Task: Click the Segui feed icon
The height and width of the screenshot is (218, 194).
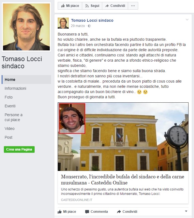Action: tap(87, 6)
